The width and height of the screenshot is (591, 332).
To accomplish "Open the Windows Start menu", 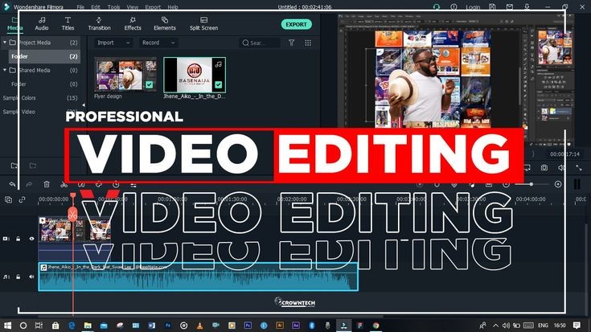I will pos(7,326).
